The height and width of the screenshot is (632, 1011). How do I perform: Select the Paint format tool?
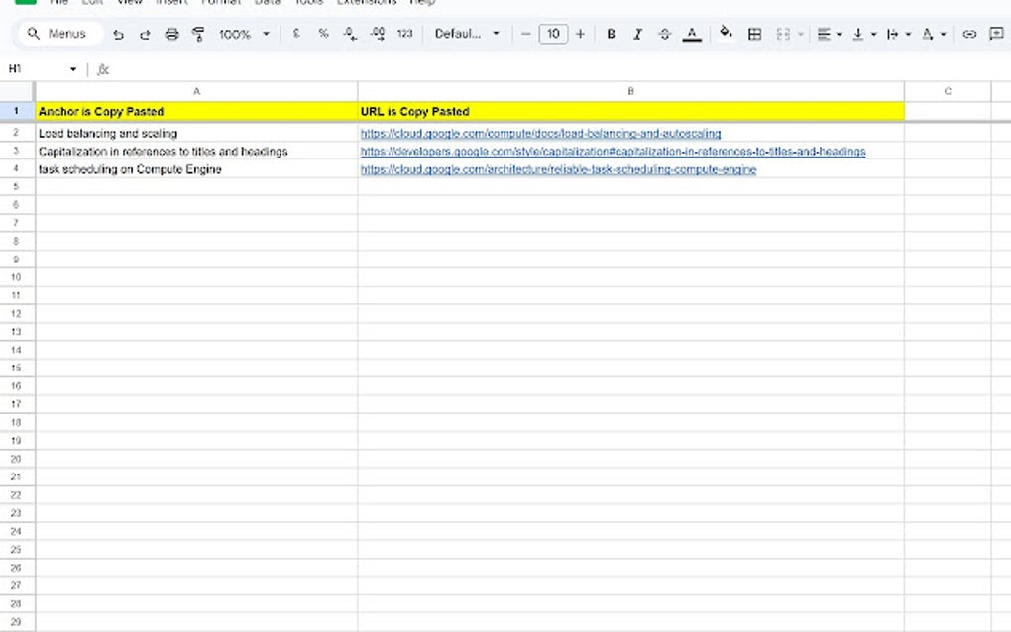click(x=197, y=33)
